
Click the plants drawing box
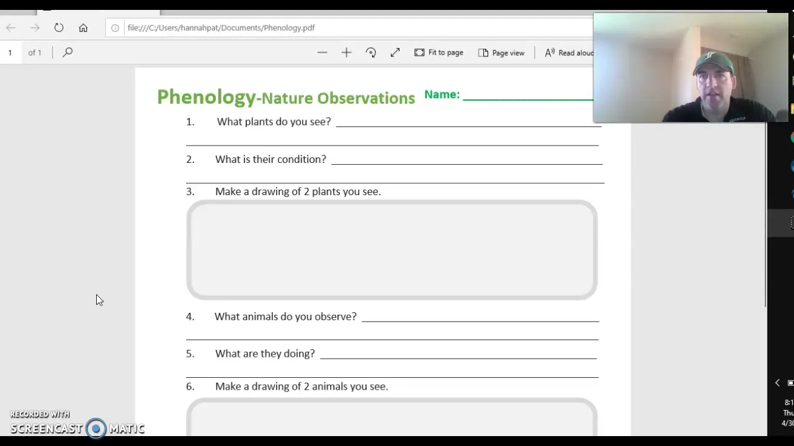(x=391, y=250)
